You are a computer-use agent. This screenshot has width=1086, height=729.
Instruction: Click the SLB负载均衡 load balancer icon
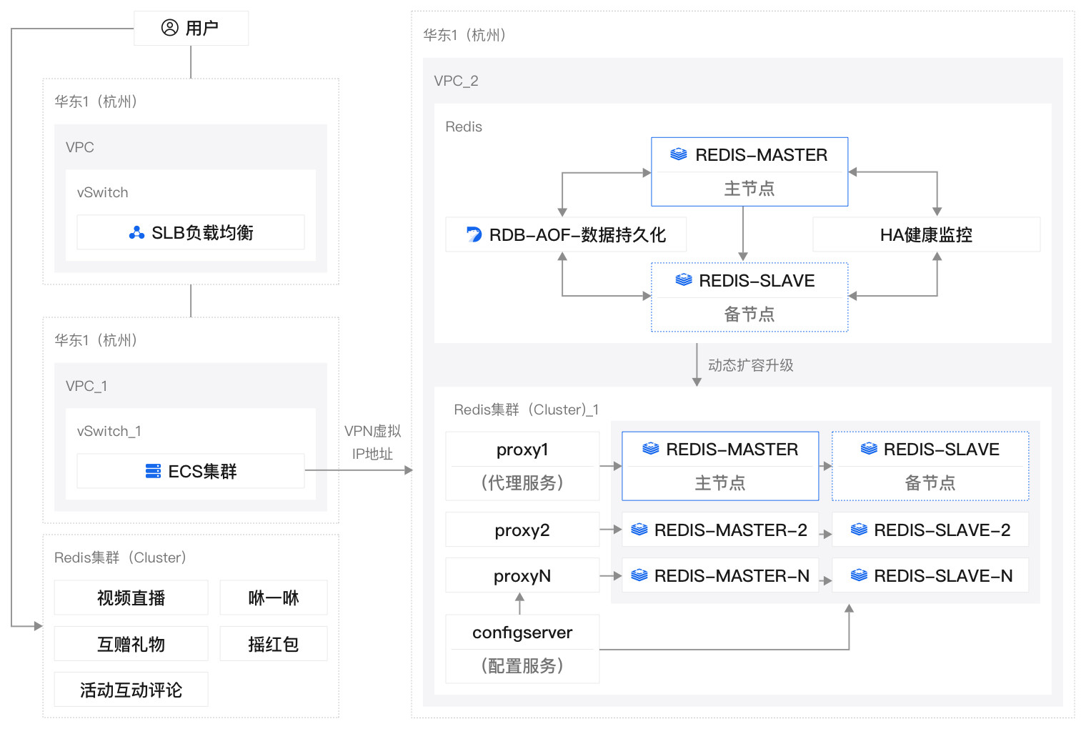pyautogui.click(x=136, y=233)
